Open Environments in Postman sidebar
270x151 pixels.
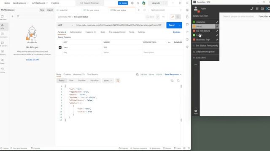(3, 35)
